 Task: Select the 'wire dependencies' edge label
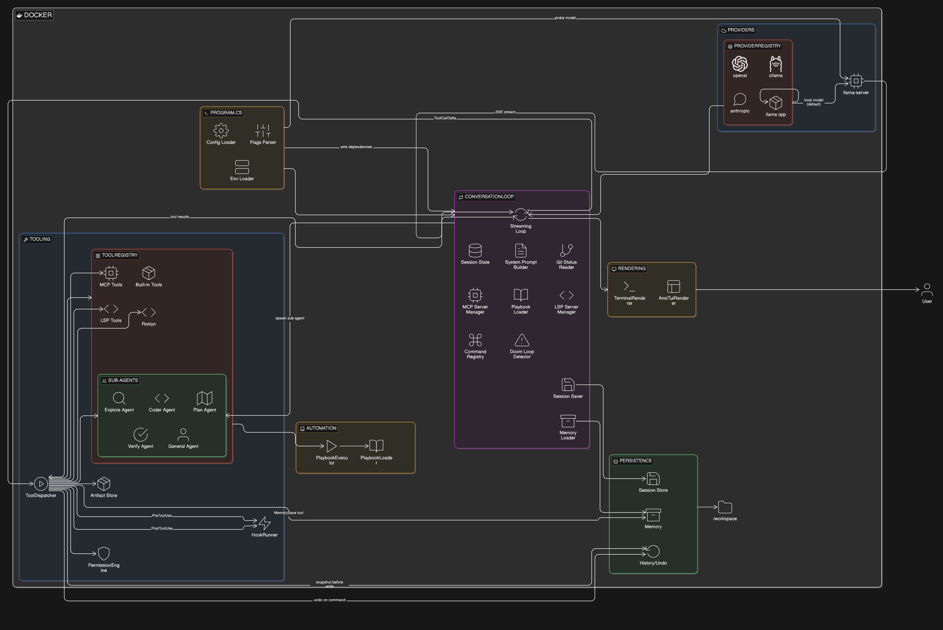pyautogui.click(x=356, y=147)
